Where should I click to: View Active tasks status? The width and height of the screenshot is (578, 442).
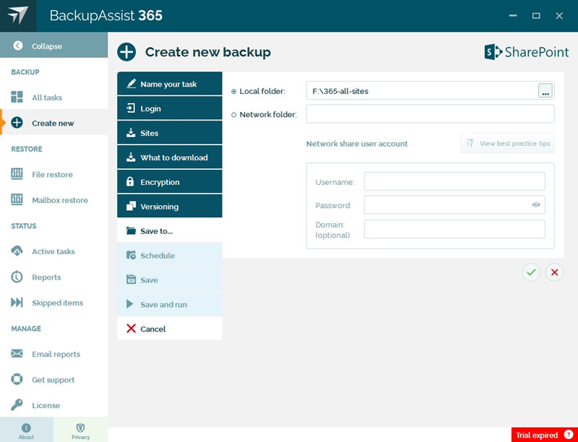click(x=53, y=251)
